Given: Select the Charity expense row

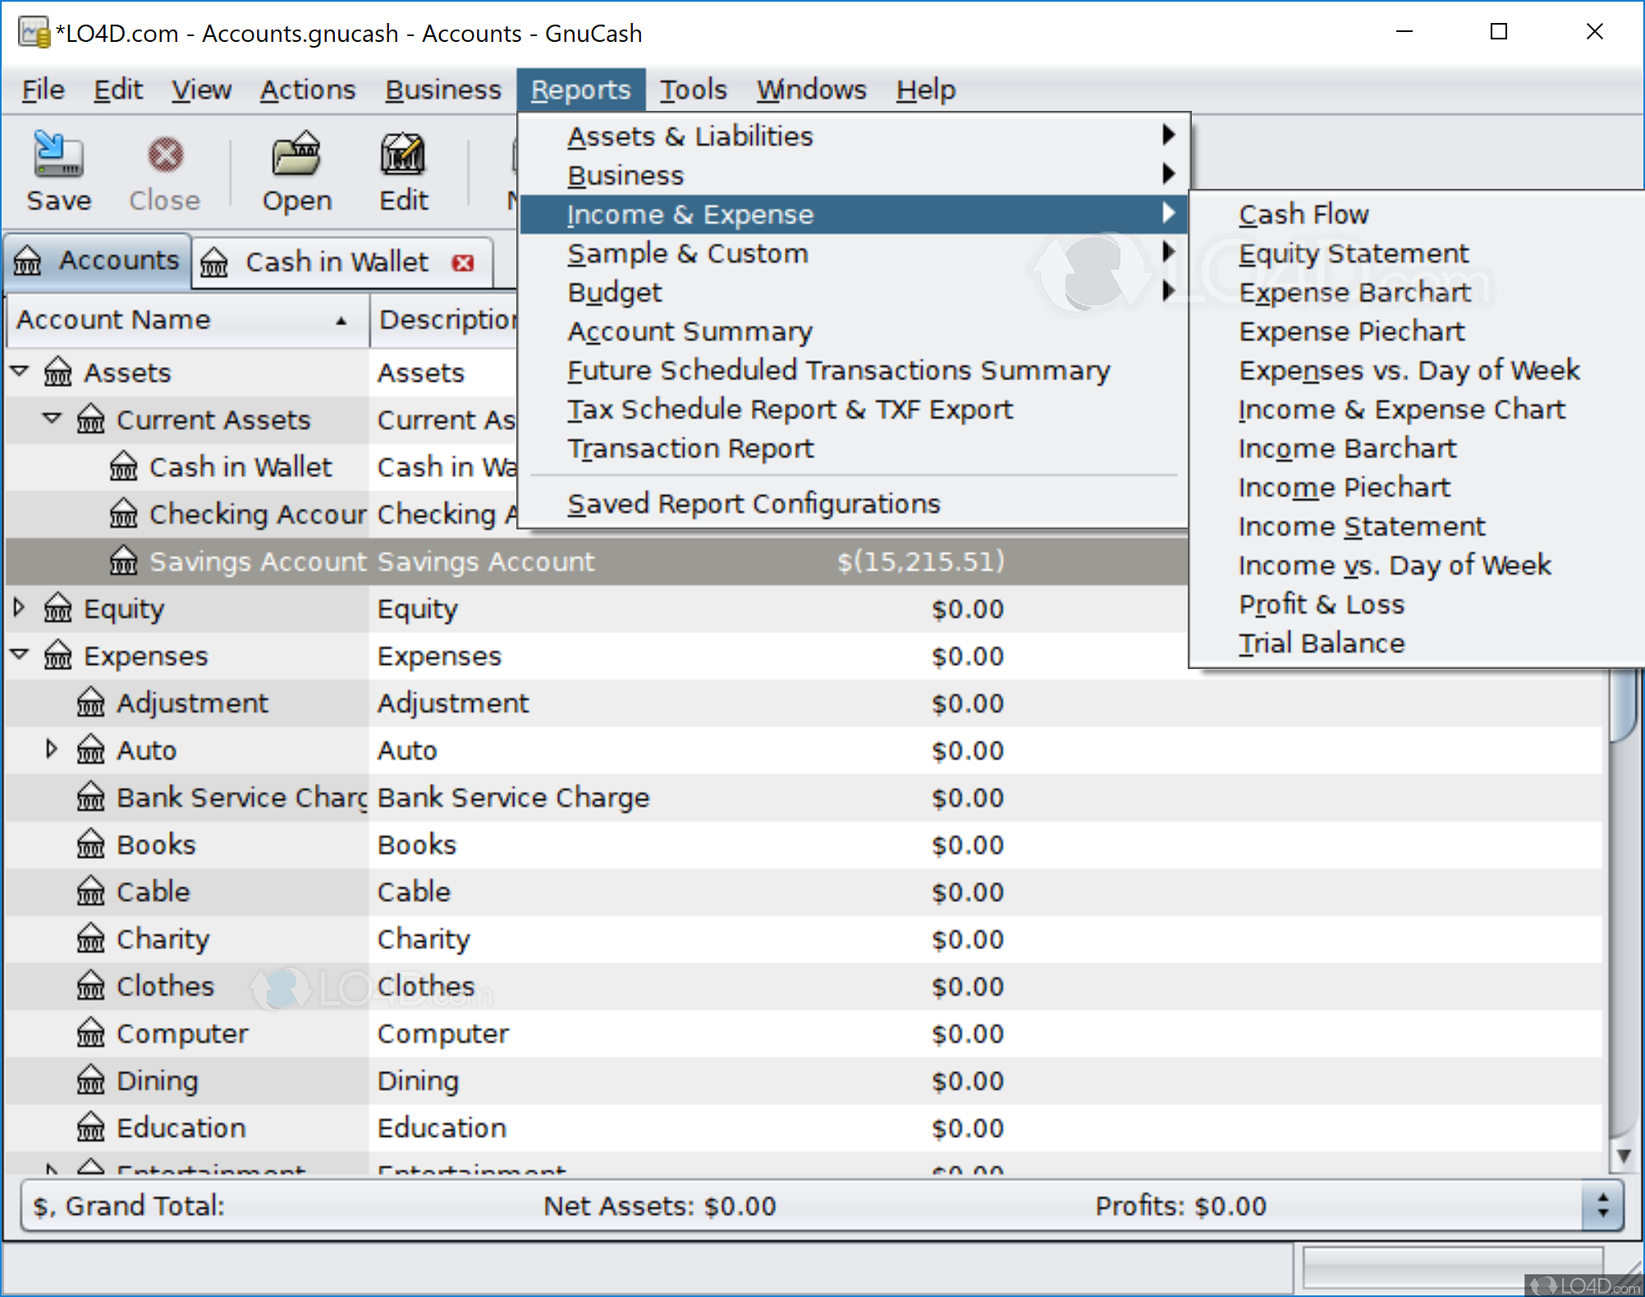Looking at the screenshot, I should [x=804, y=939].
